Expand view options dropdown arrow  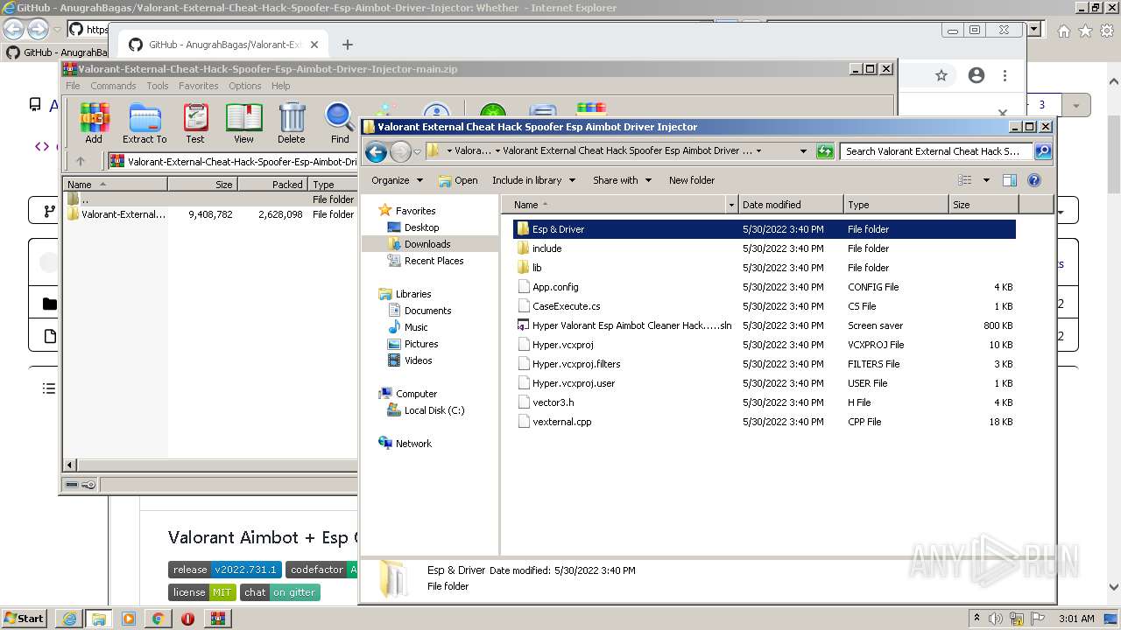click(x=986, y=180)
